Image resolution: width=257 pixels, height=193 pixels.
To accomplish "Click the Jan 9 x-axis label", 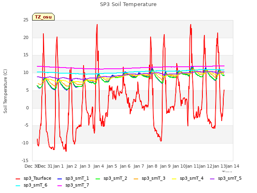I will [165, 166].
